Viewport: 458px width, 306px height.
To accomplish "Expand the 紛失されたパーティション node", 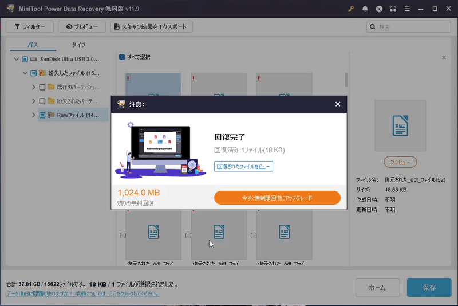I will [x=34, y=101].
